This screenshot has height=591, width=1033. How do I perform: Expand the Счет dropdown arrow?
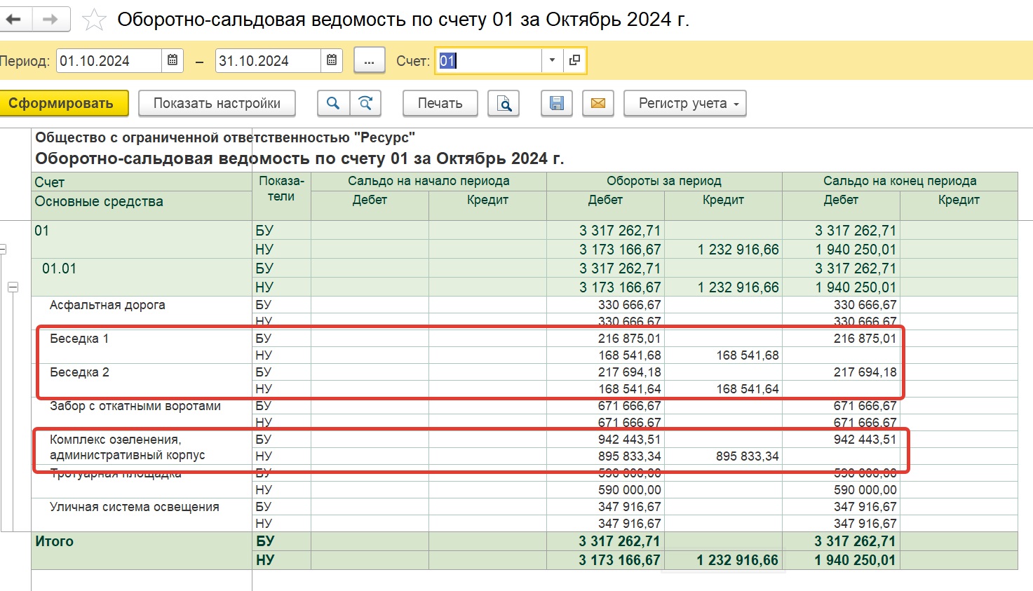pyautogui.click(x=552, y=60)
